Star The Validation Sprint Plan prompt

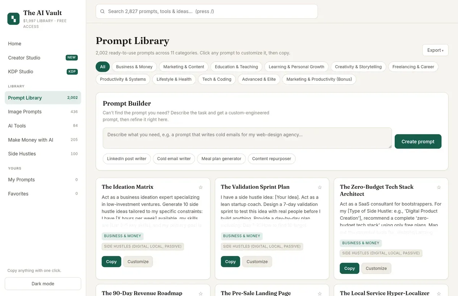tap(320, 187)
